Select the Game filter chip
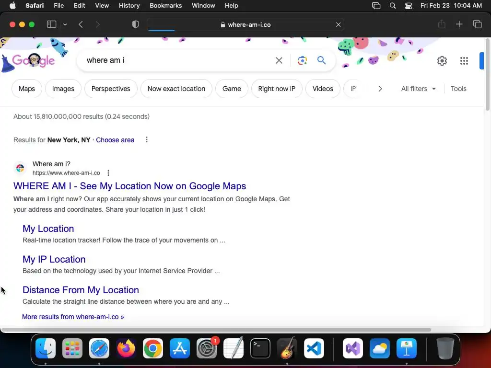 232,89
